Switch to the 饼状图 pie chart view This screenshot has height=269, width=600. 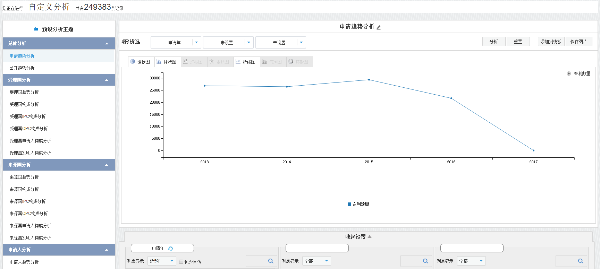coord(140,62)
